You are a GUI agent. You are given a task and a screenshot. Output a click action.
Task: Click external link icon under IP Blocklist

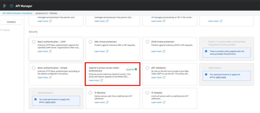[107, 102]
